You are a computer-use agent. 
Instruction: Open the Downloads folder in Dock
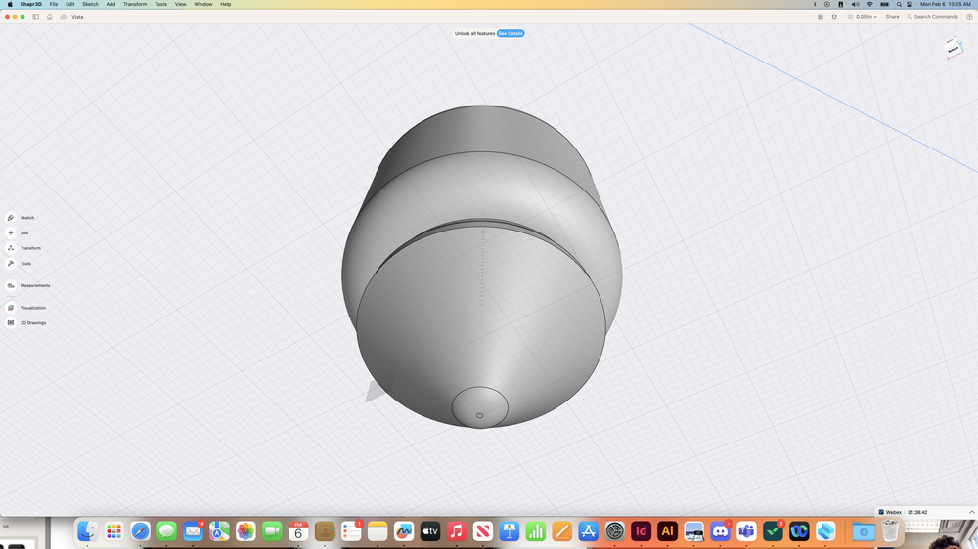(864, 531)
